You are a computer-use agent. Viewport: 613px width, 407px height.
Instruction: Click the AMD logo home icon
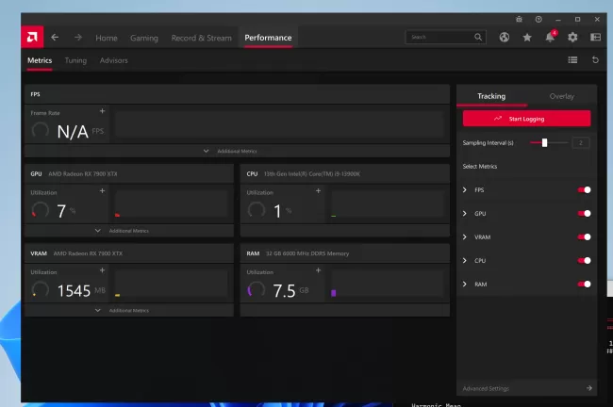[32, 37]
